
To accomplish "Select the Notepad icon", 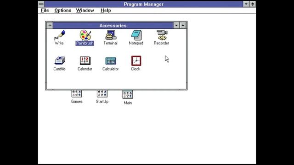I will pyautogui.click(x=136, y=35).
